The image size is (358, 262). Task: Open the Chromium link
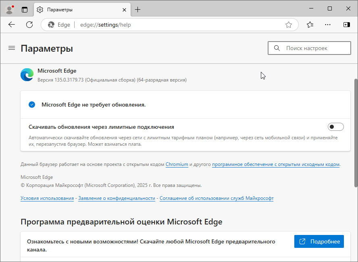(177, 164)
